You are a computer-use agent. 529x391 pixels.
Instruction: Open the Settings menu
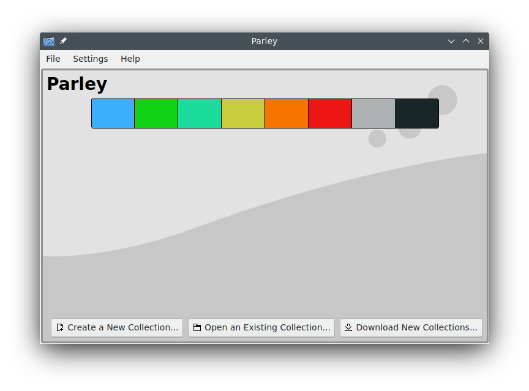90,59
